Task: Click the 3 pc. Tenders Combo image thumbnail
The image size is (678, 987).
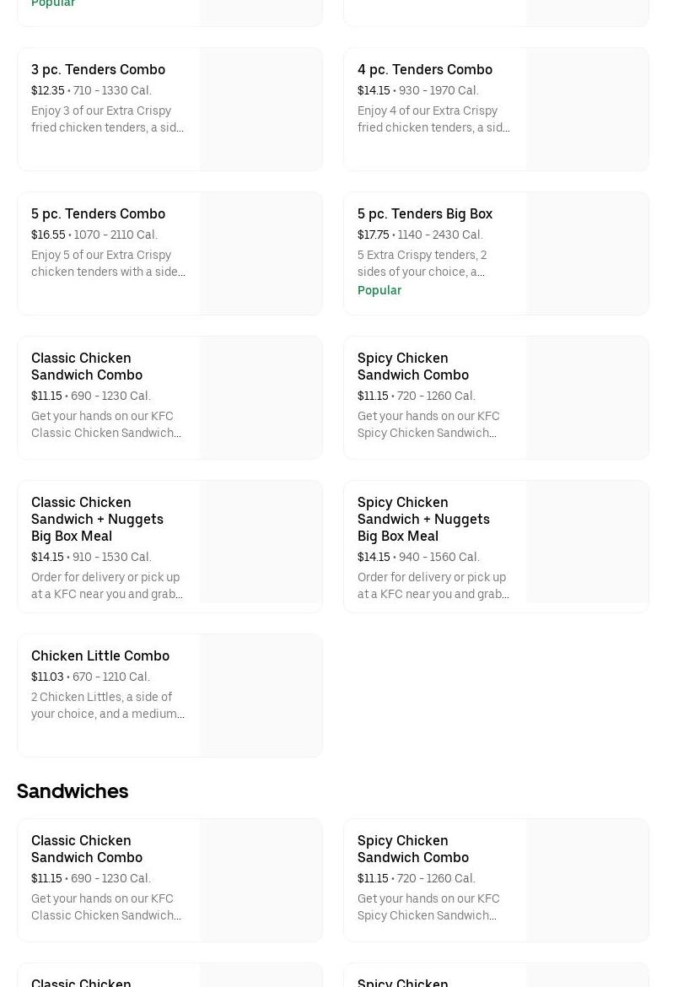Action: [261, 110]
